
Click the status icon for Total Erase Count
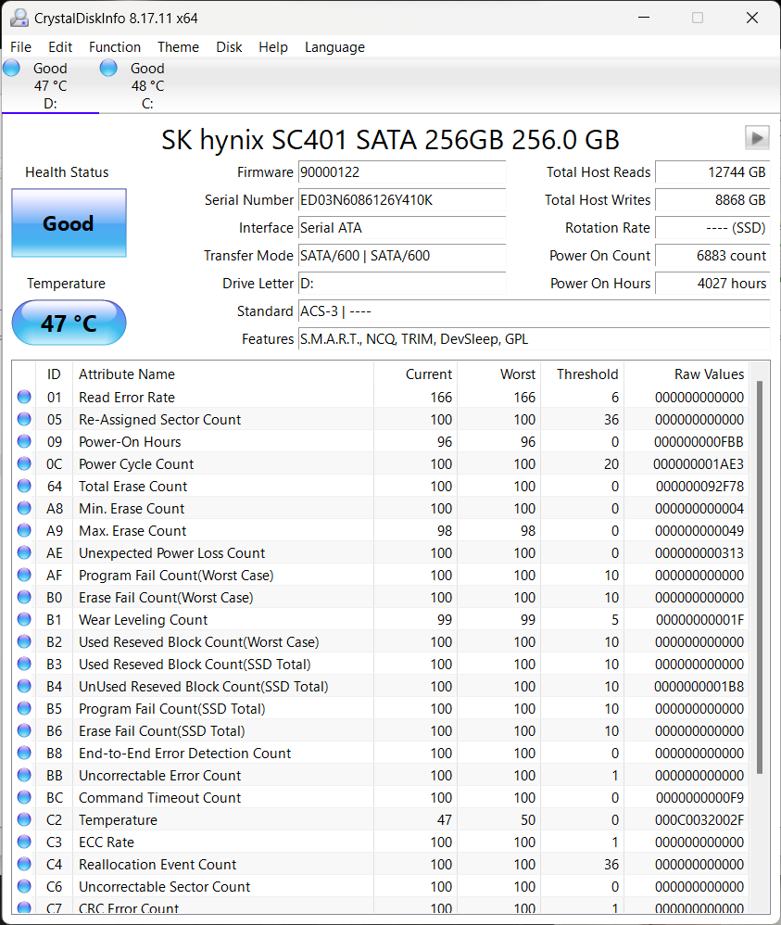point(24,486)
